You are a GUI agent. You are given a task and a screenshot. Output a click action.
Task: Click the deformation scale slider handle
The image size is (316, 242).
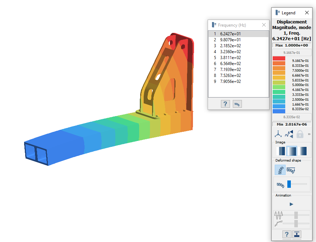click(289, 184)
